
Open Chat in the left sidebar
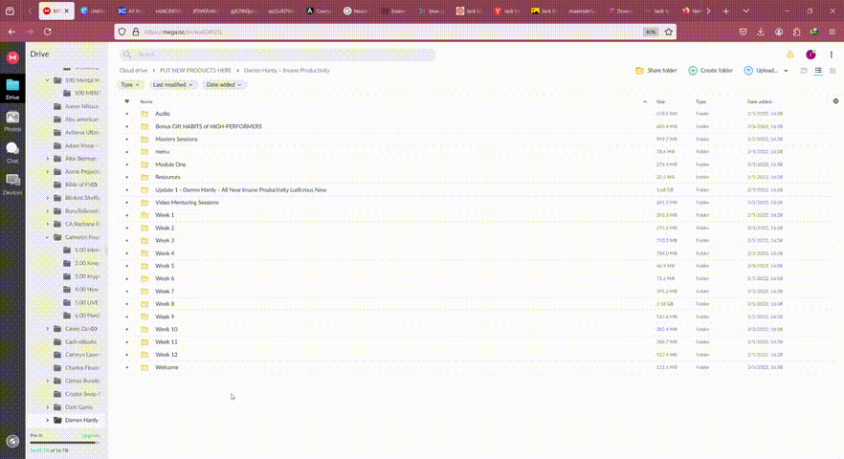tap(12, 152)
